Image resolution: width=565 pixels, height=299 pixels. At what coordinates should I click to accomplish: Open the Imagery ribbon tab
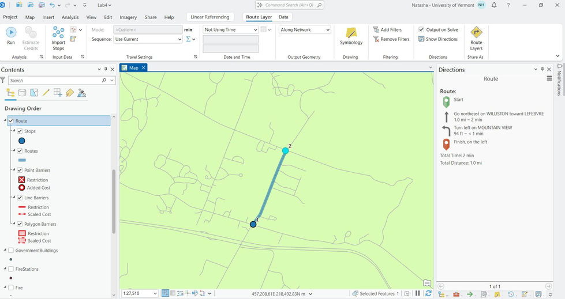click(128, 17)
